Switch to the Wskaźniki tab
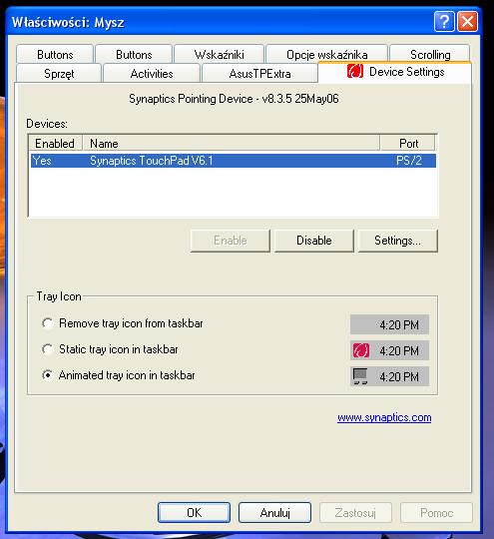Screen dimensions: 494x539 219,54
